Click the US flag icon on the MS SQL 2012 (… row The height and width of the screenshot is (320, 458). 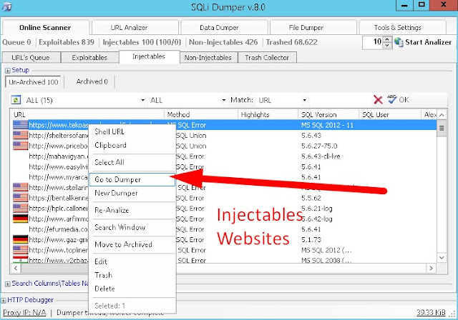pyautogui.click(x=21, y=250)
